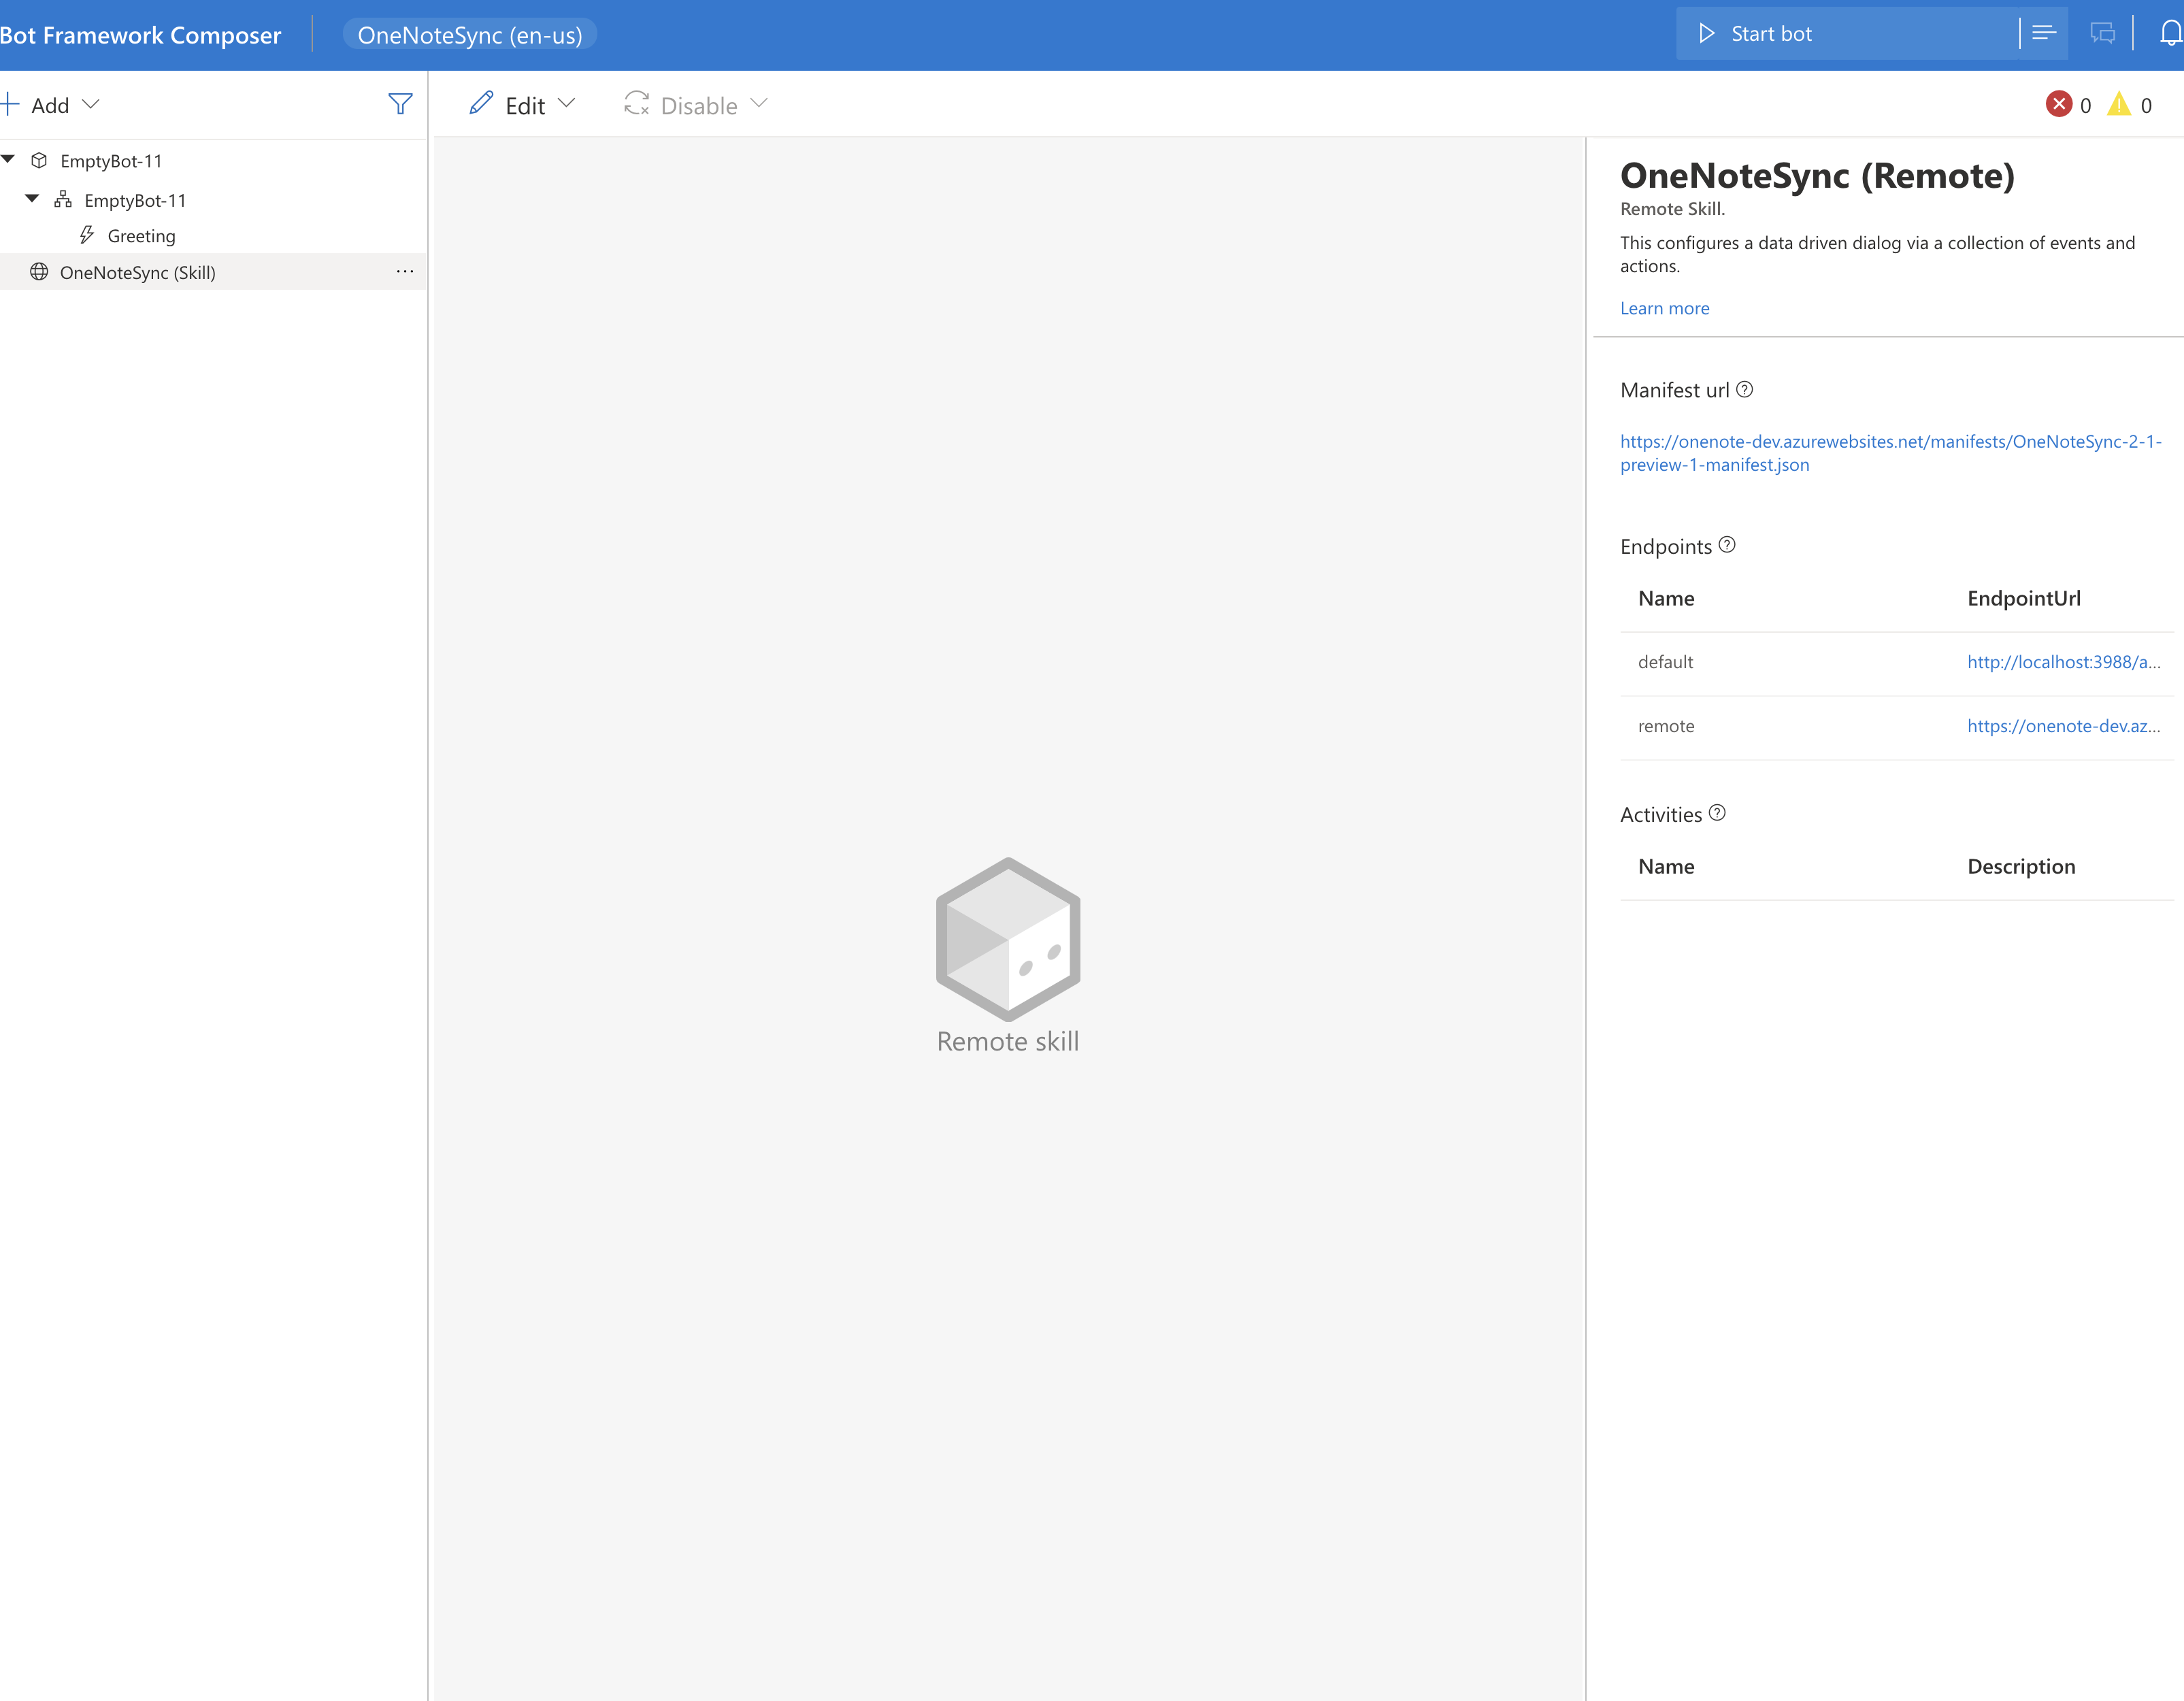The height and width of the screenshot is (1701, 2184).
Task: Click the Activities help icon
Action: point(1717,813)
